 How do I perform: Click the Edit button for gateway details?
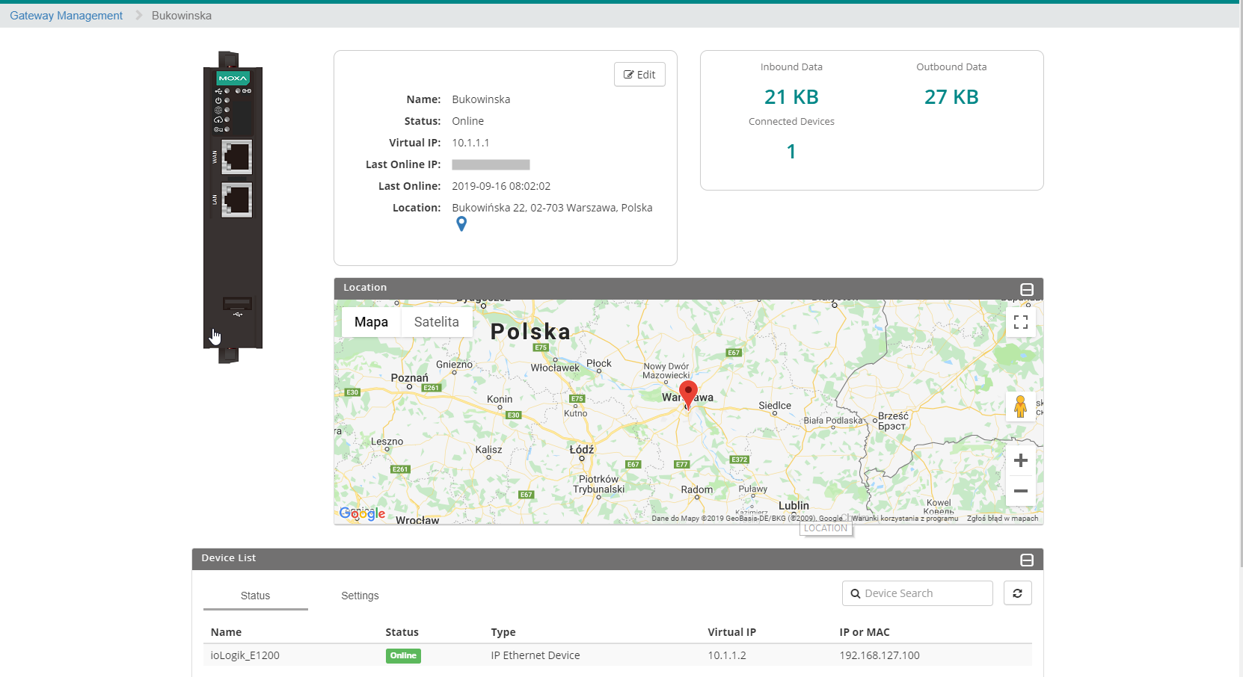click(639, 75)
